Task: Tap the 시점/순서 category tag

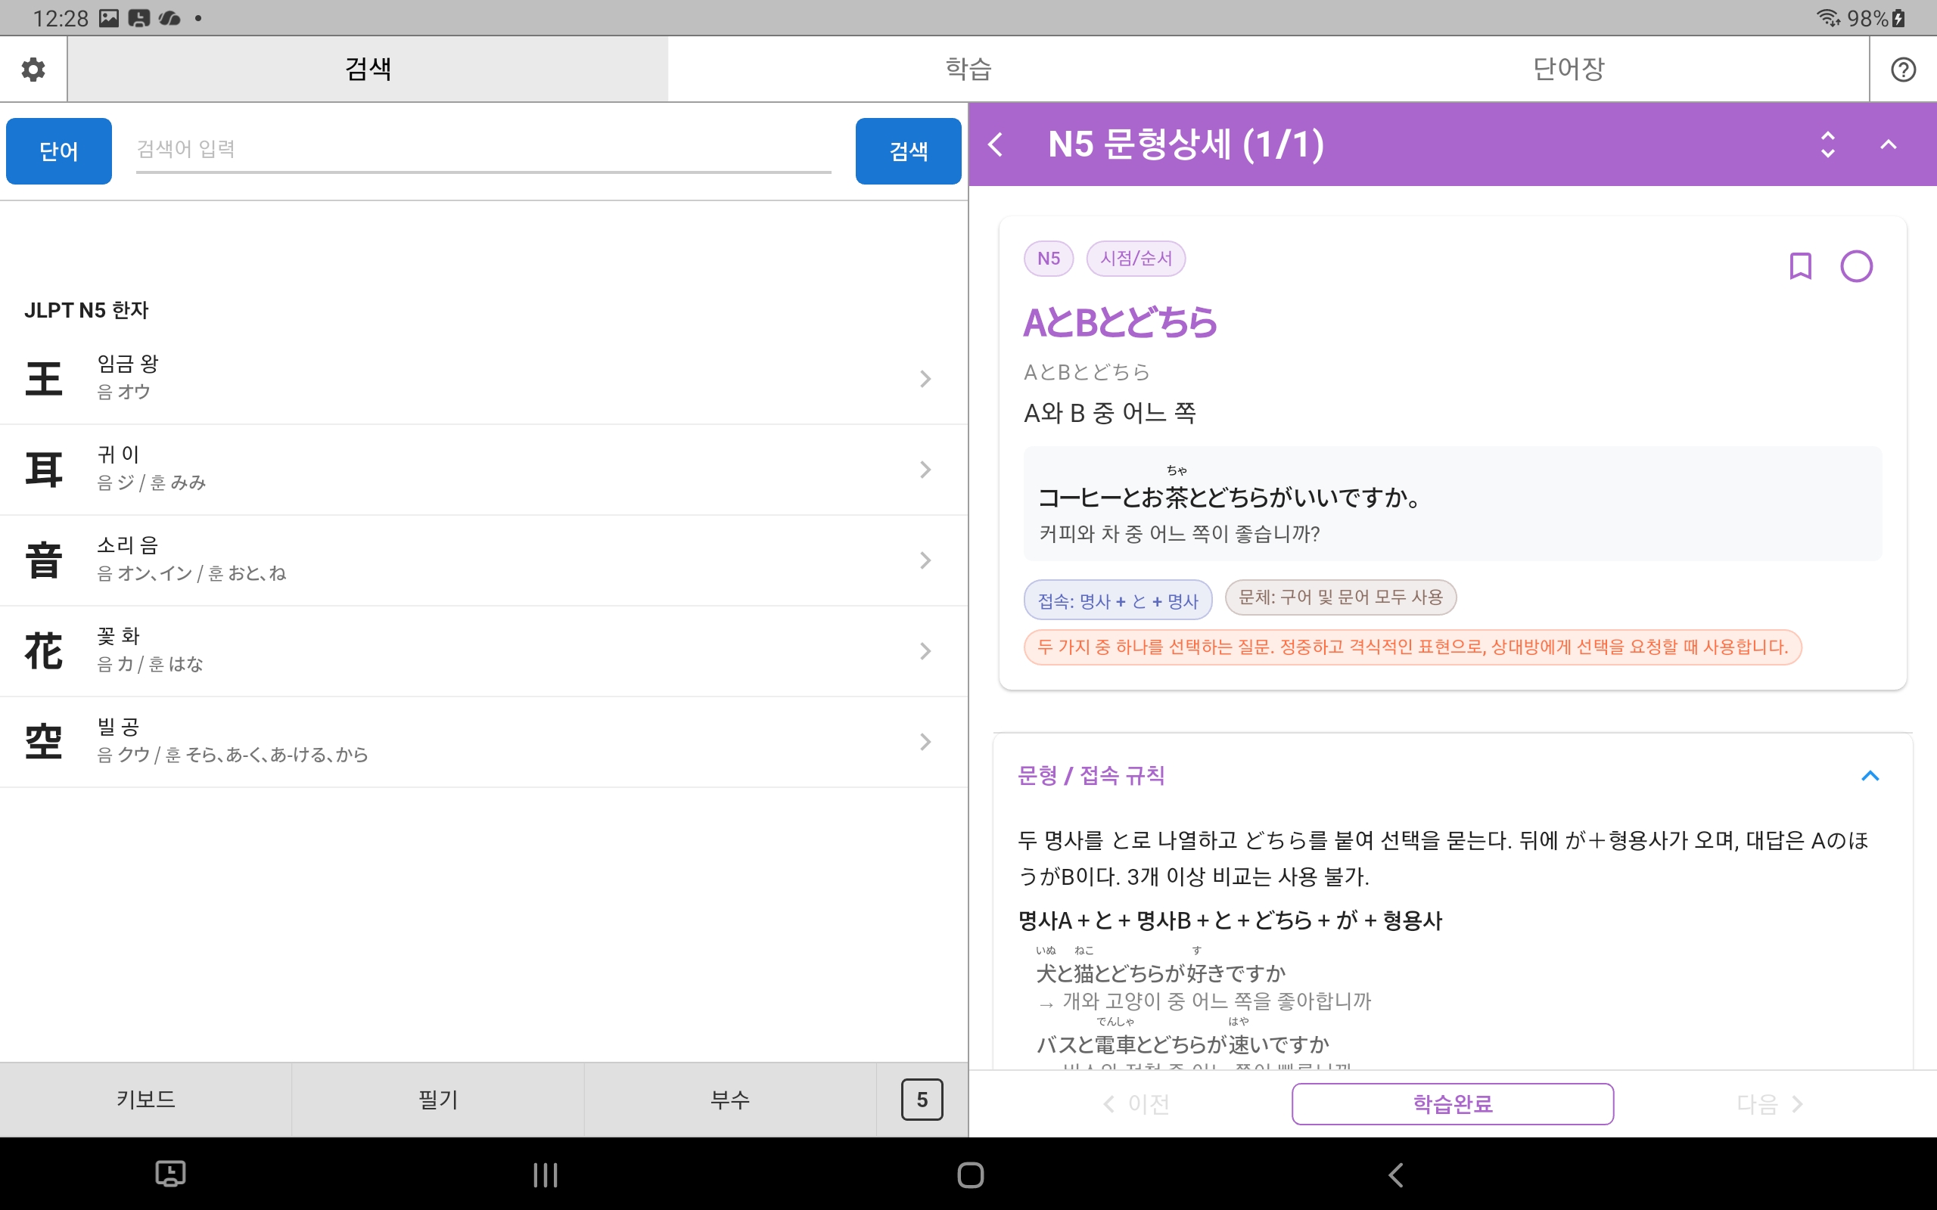Action: coord(1136,259)
